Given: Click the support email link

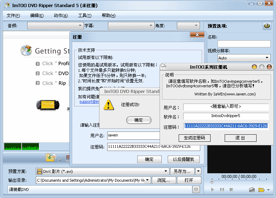Looking at the screenshot, I should [89, 101].
